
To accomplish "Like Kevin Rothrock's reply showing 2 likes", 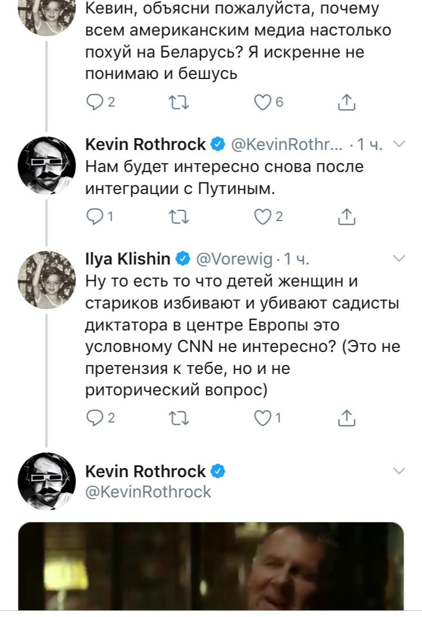I will point(263,217).
